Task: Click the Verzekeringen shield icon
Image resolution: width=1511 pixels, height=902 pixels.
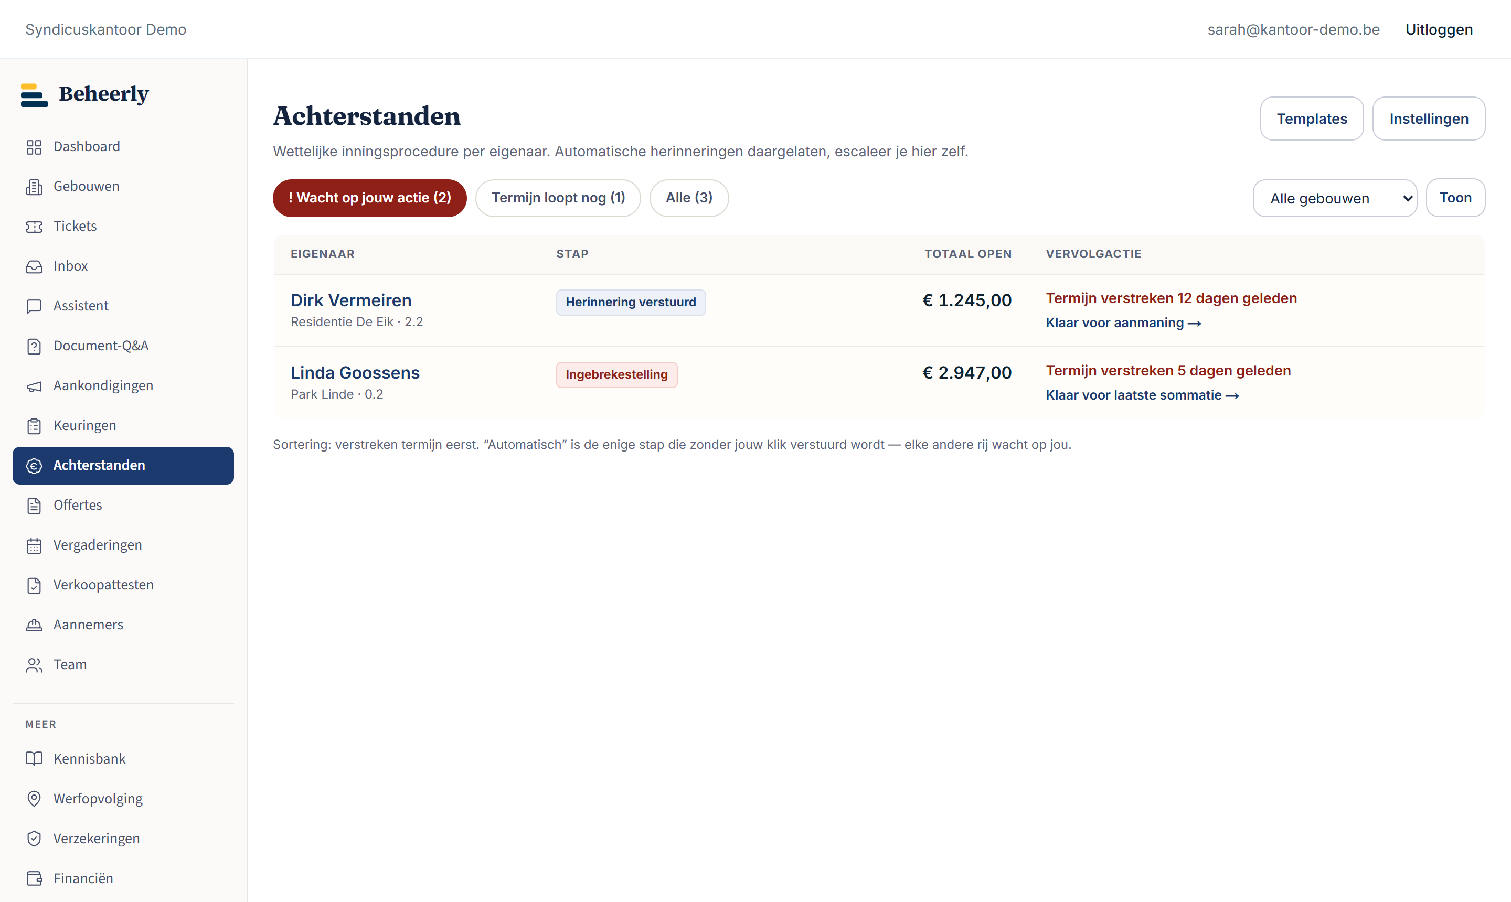Action: [x=34, y=839]
